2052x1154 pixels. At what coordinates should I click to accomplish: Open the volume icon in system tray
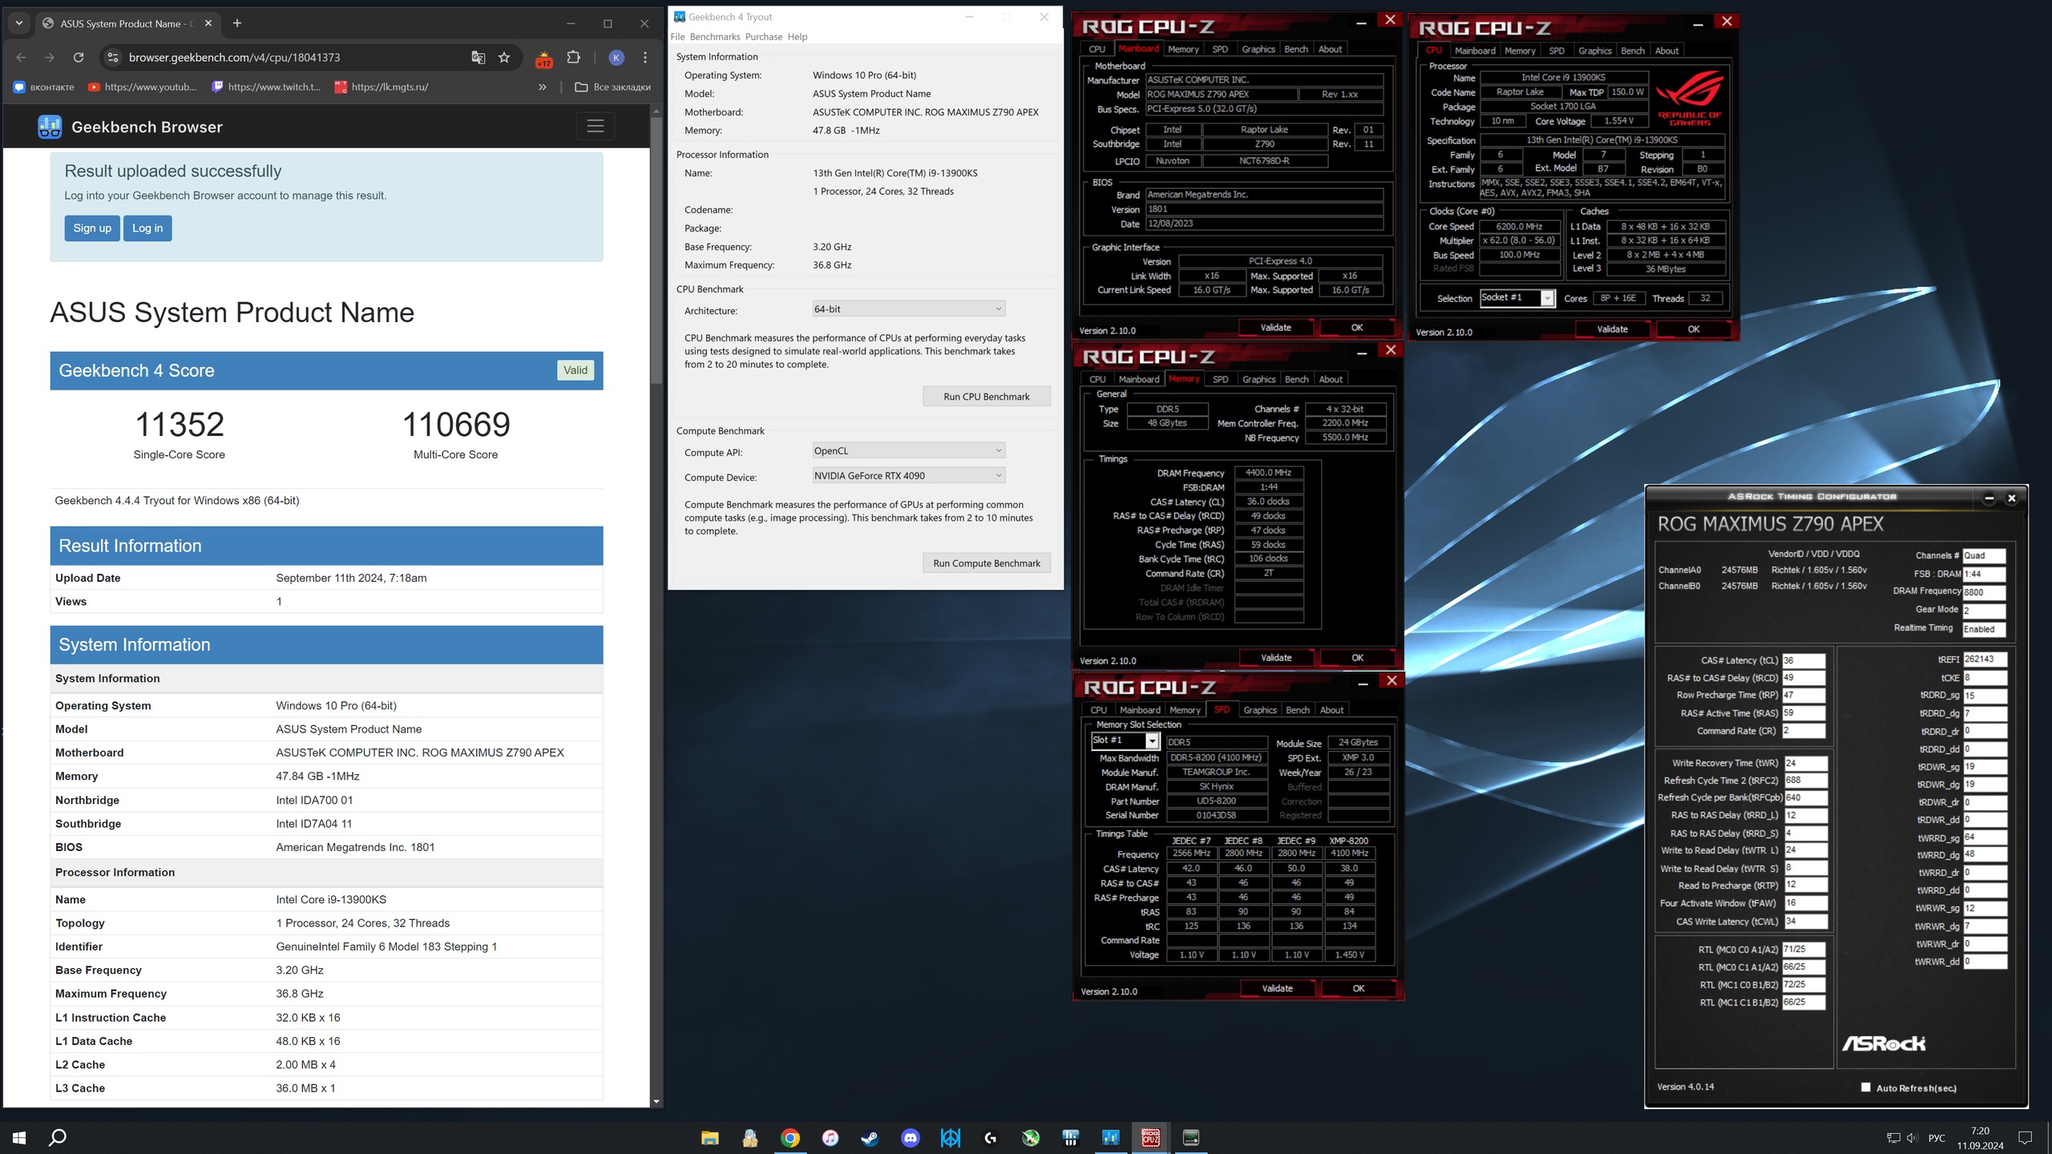click(x=1912, y=1138)
